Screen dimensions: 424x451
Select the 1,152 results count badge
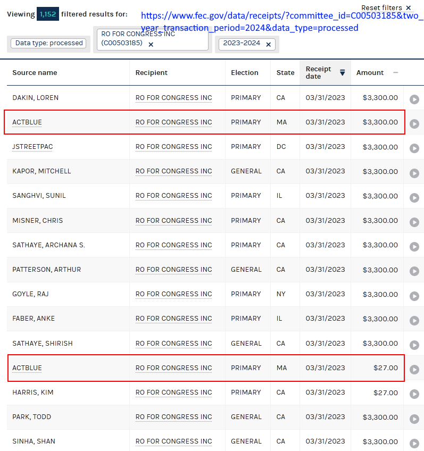[x=48, y=14]
